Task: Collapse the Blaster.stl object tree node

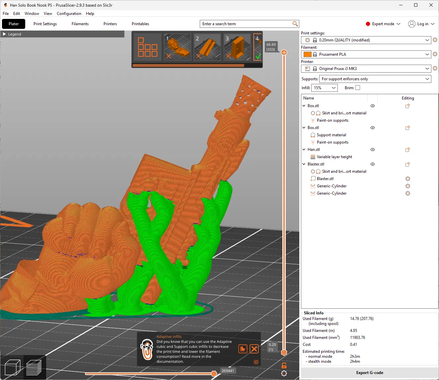Action: 304,164
